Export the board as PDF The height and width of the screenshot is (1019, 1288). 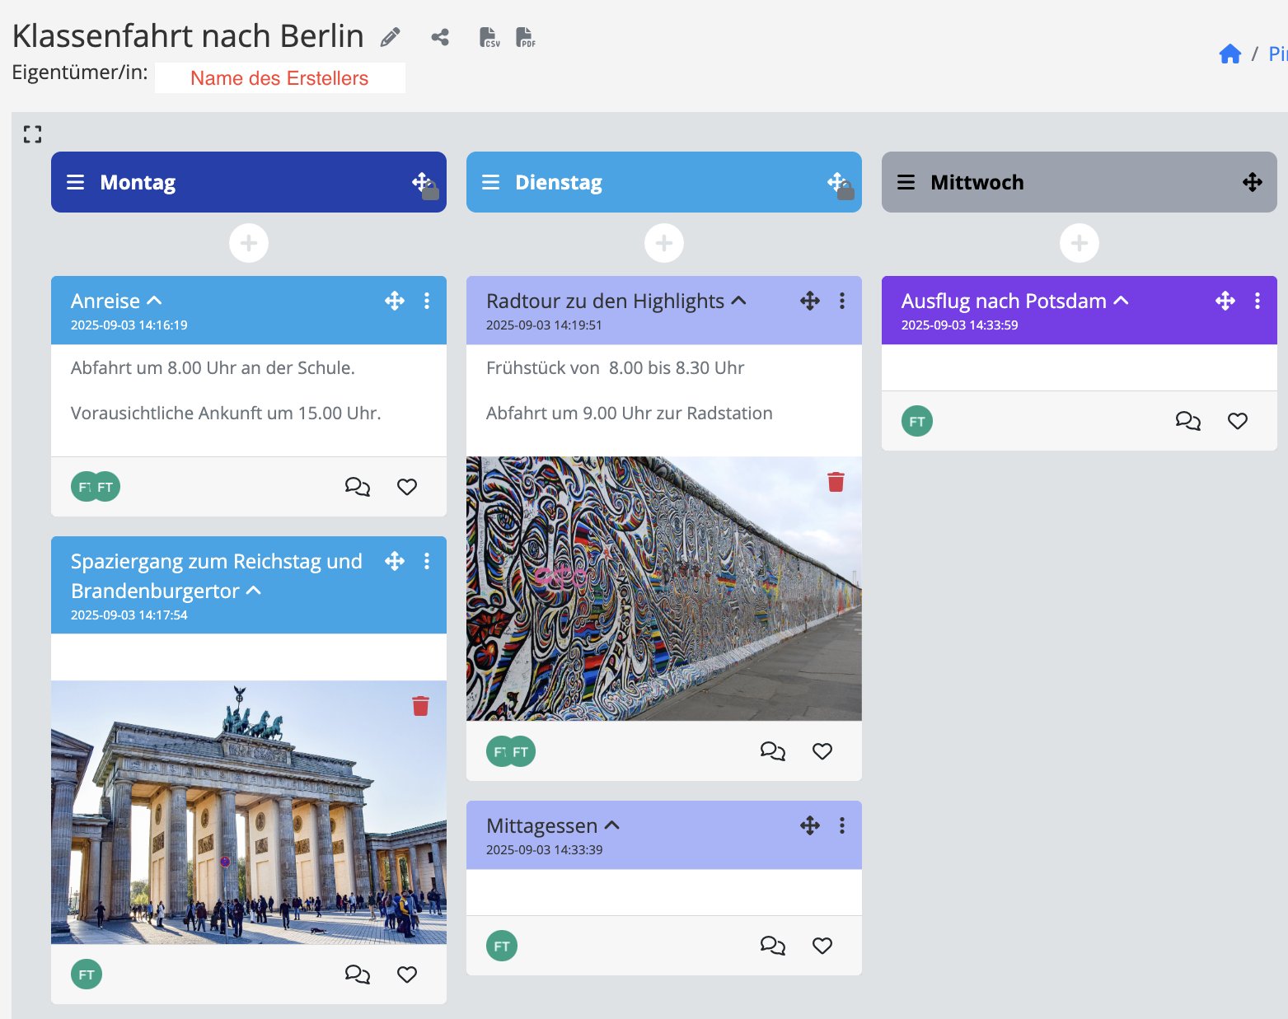coord(525,37)
